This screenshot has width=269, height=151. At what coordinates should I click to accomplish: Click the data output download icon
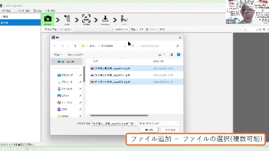[x=105, y=18]
